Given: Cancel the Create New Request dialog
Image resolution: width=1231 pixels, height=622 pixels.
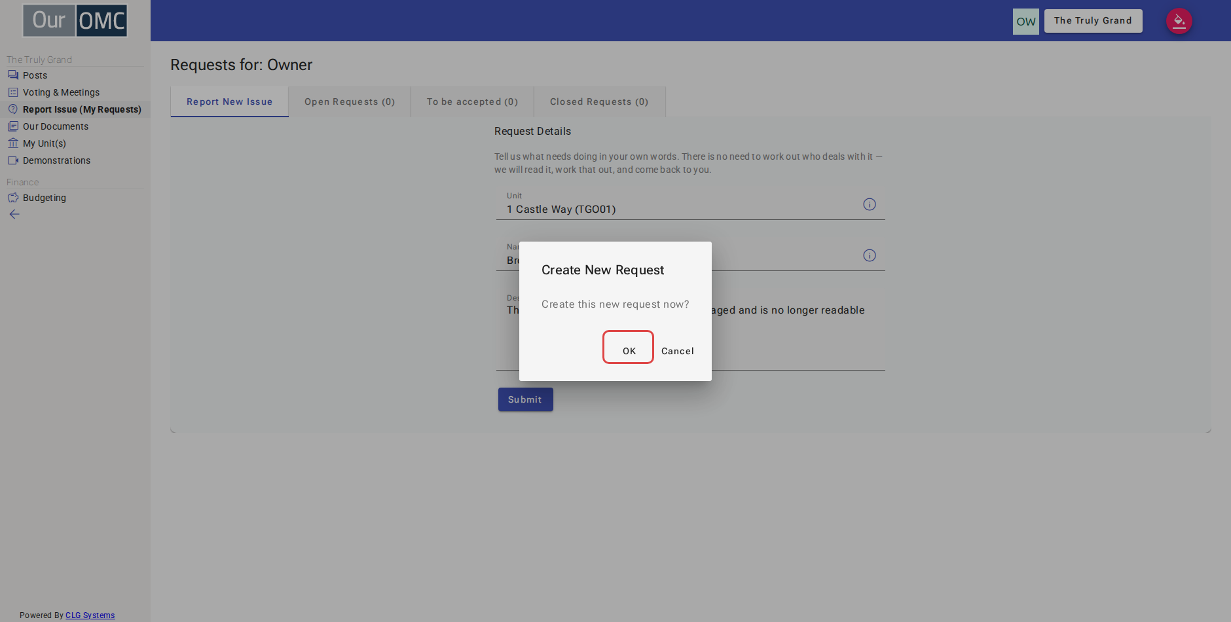Looking at the screenshot, I should 677,351.
